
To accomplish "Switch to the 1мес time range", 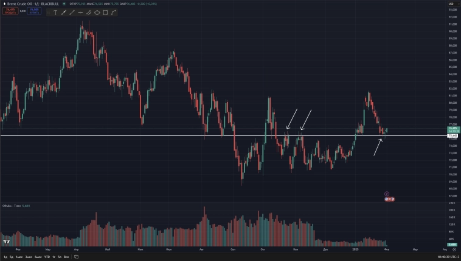I will pos(19,257).
